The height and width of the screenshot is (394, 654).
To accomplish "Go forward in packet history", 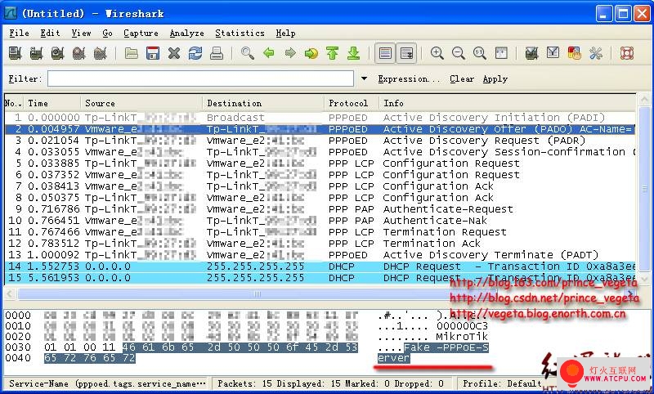I will coord(290,53).
